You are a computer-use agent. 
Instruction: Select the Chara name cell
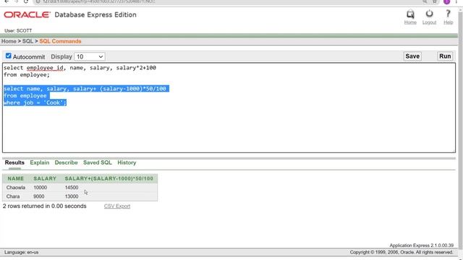(x=13, y=196)
